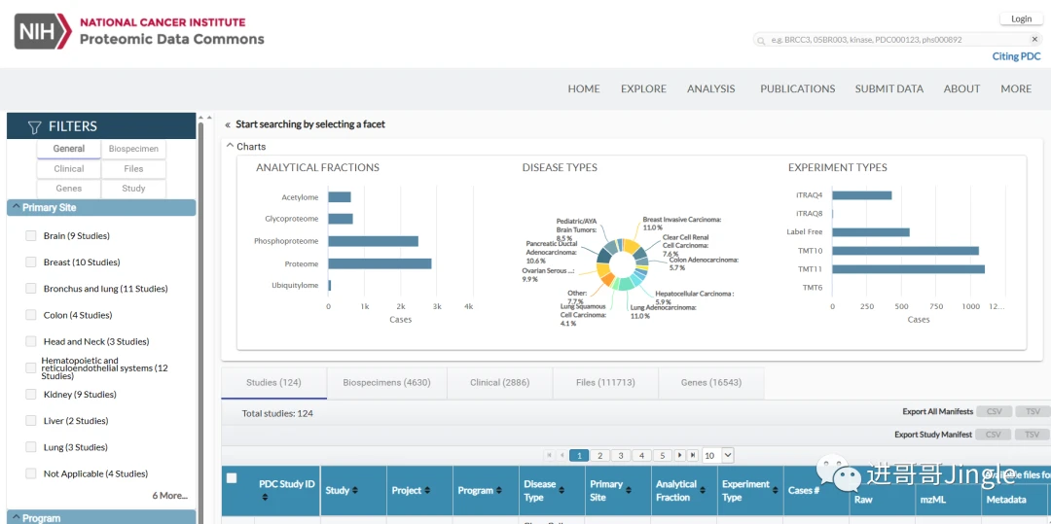Check the Brain primary site filter

coord(31,236)
